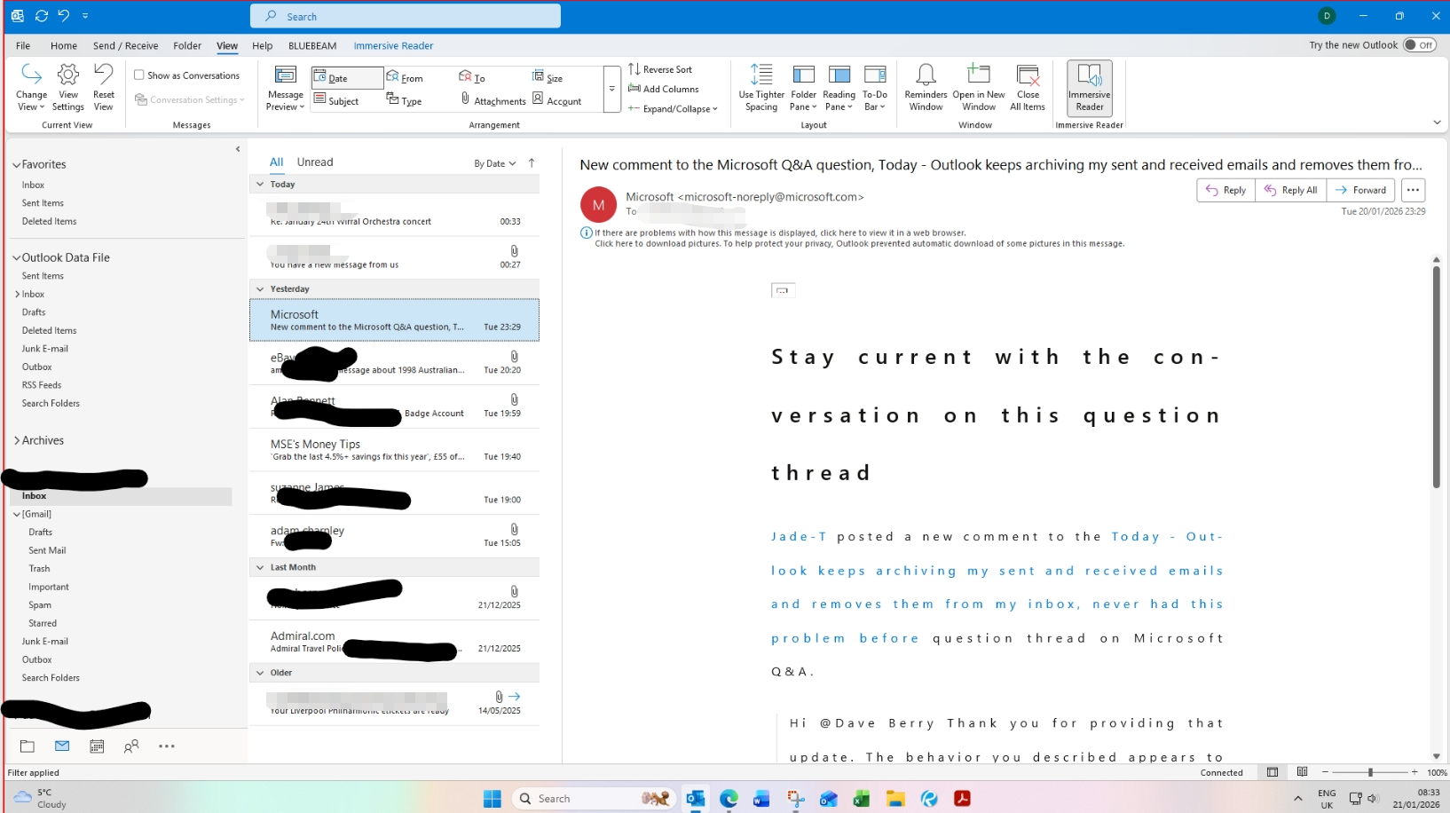
Task: Apply Use Tighter Spacing layout
Action: (761, 87)
